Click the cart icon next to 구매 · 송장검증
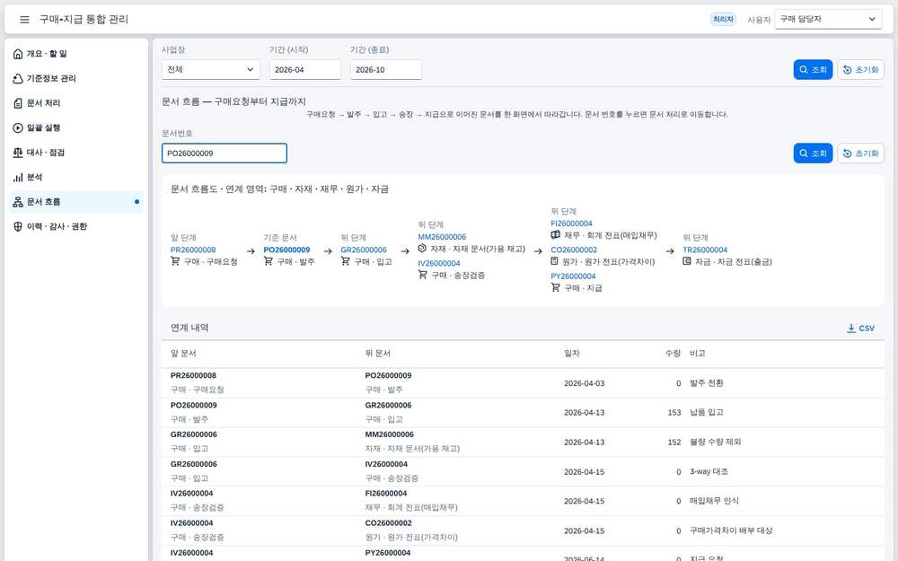 tap(423, 275)
